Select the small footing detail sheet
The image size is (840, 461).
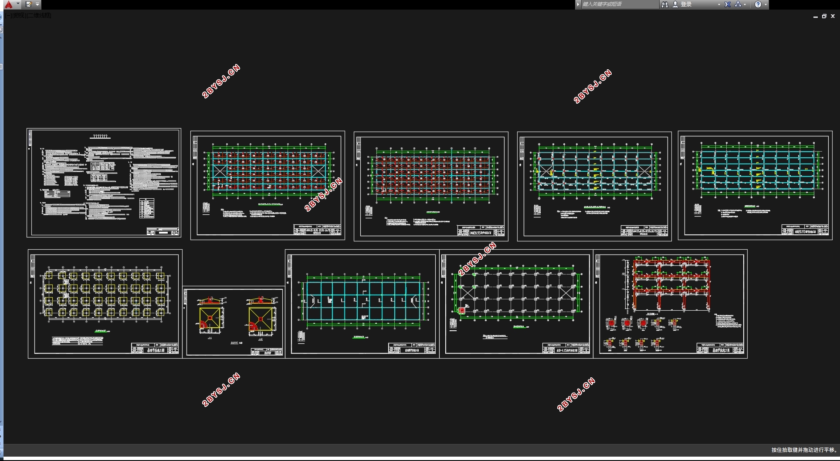[x=234, y=322]
